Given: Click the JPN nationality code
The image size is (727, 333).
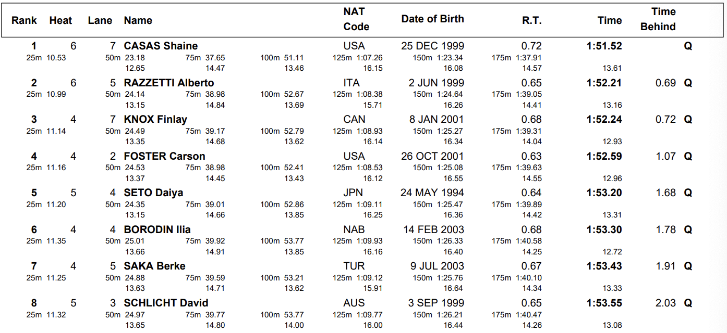Looking at the screenshot, I should 353,193.
